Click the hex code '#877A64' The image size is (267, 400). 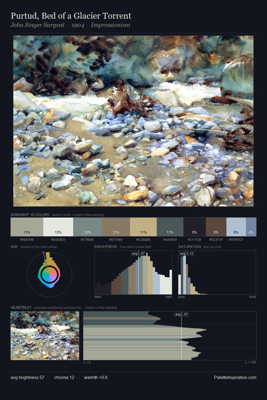[116, 240]
